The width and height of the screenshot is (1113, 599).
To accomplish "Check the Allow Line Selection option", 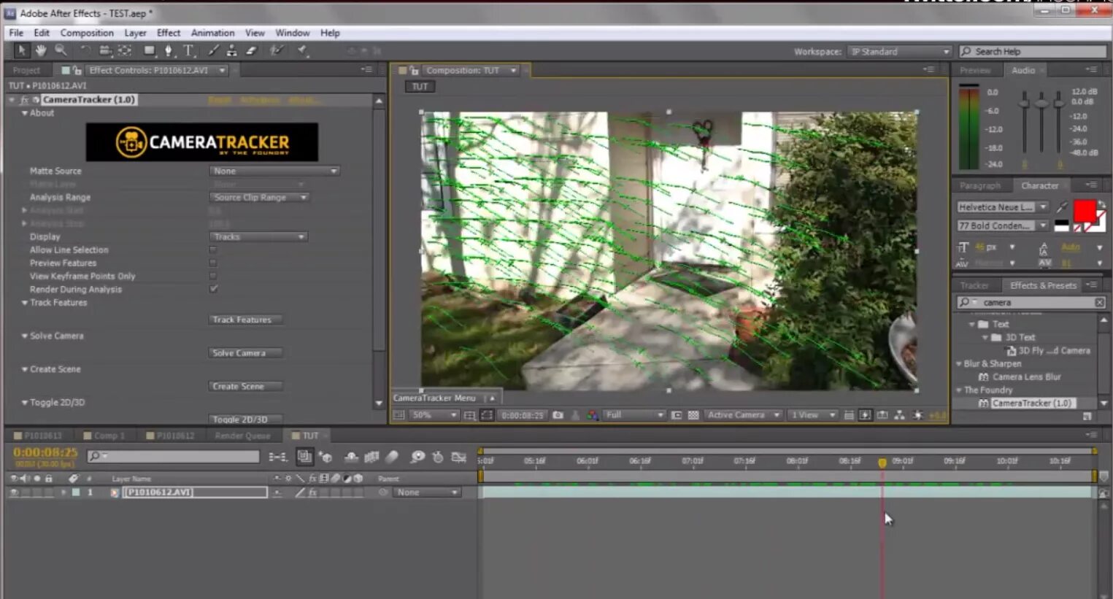I will tap(212, 250).
